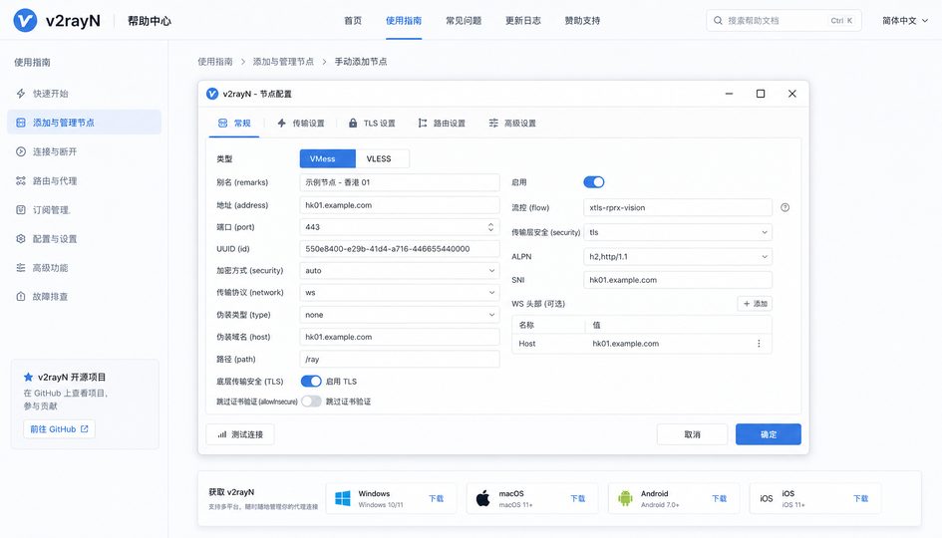Click the 确定 button

pyautogui.click(x=769, y=434)
